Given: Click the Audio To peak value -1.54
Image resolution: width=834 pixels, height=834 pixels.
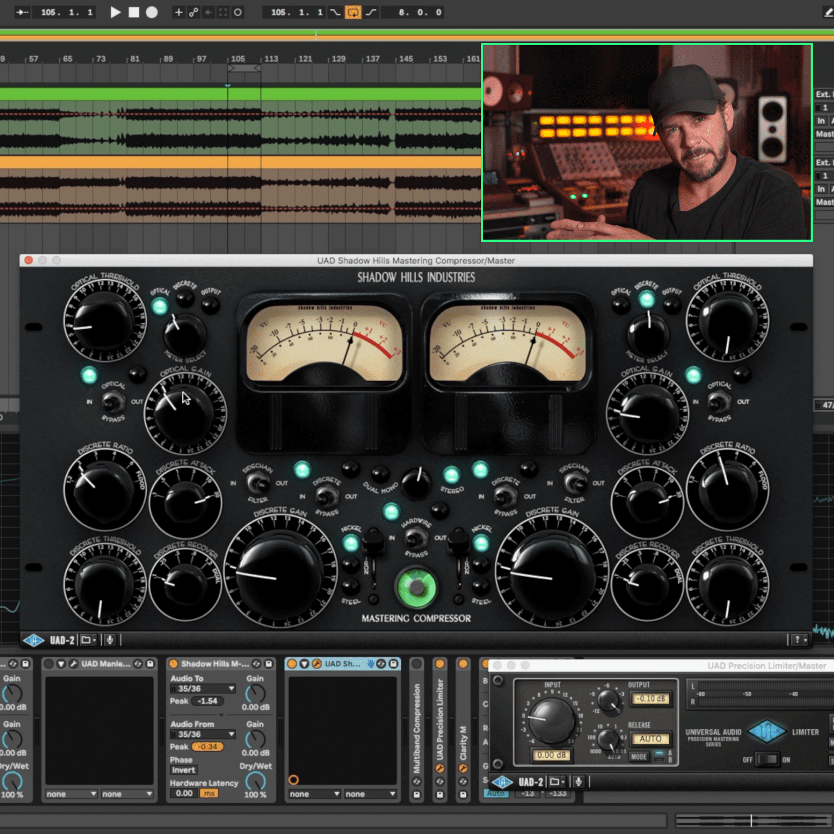Looking at the screenshot, I should point(207,701).
